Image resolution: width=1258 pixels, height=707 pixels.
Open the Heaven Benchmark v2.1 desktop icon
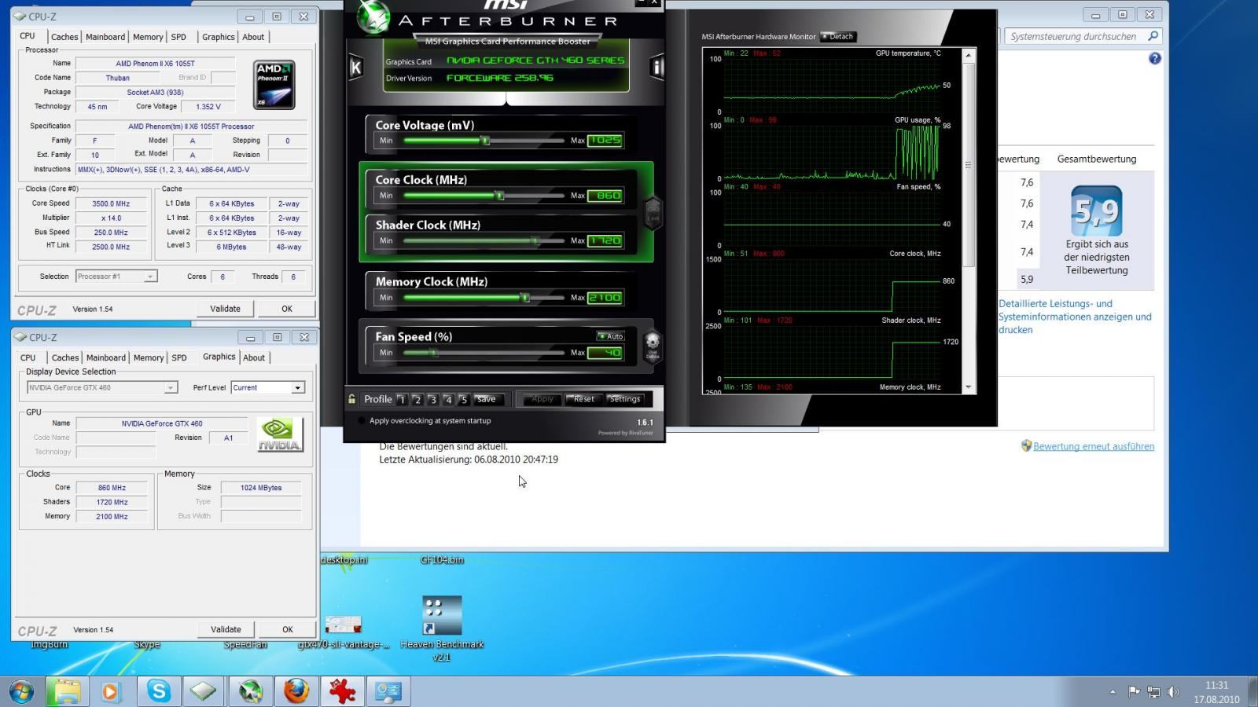tap(442, 615)
